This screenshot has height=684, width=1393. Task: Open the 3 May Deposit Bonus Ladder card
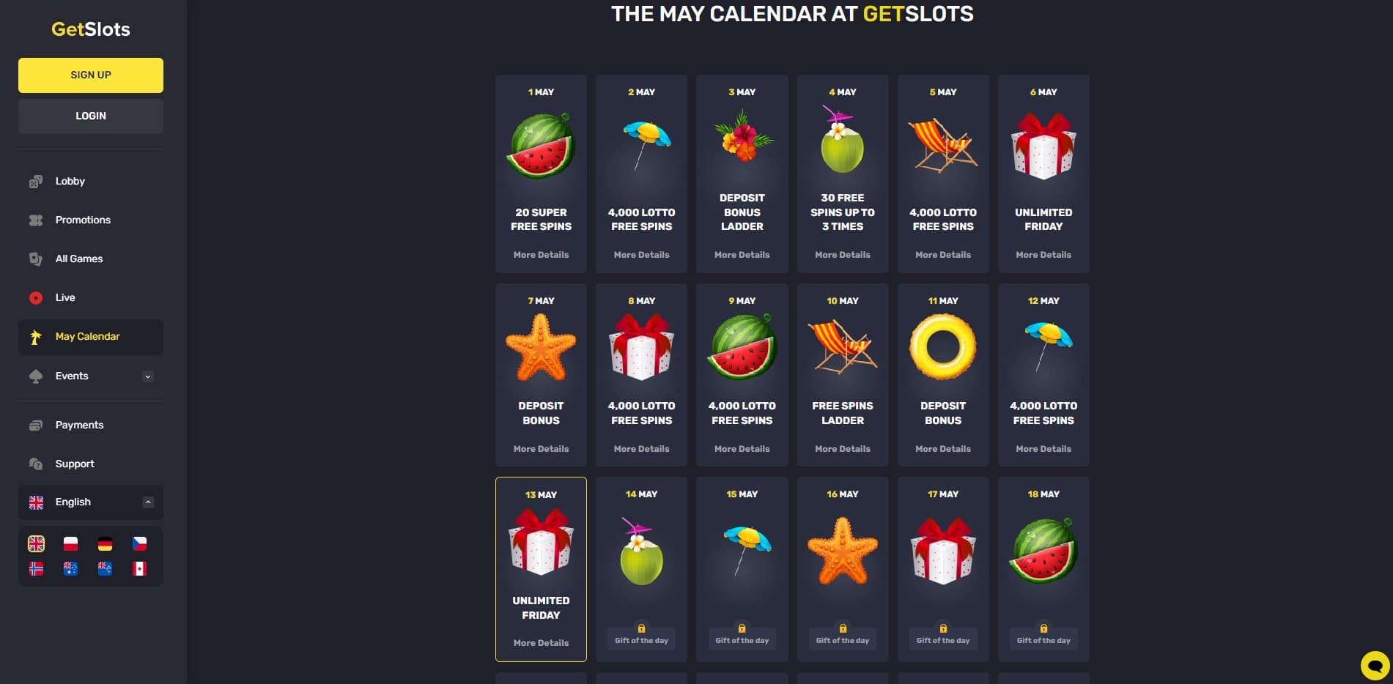(x=742, y=174)
